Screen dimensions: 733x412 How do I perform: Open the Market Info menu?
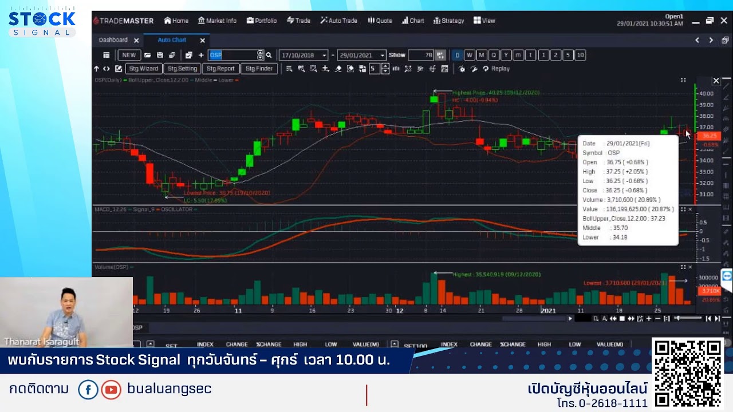(217, 21)
